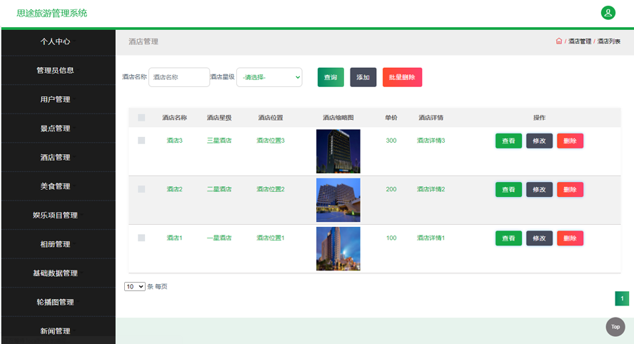
Task: Check the checkbox for 酒店3 row
Action: click(x=141, y=141)
